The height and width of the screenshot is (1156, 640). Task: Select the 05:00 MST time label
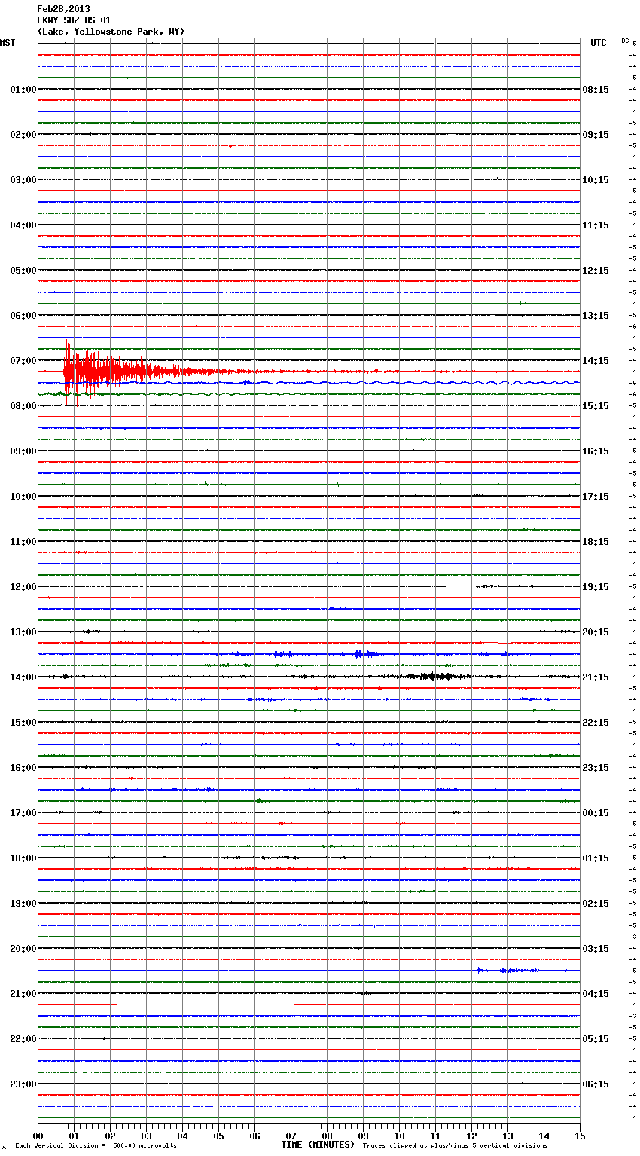click(23, 271)
